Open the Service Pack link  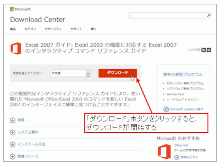tap(175, 94)
